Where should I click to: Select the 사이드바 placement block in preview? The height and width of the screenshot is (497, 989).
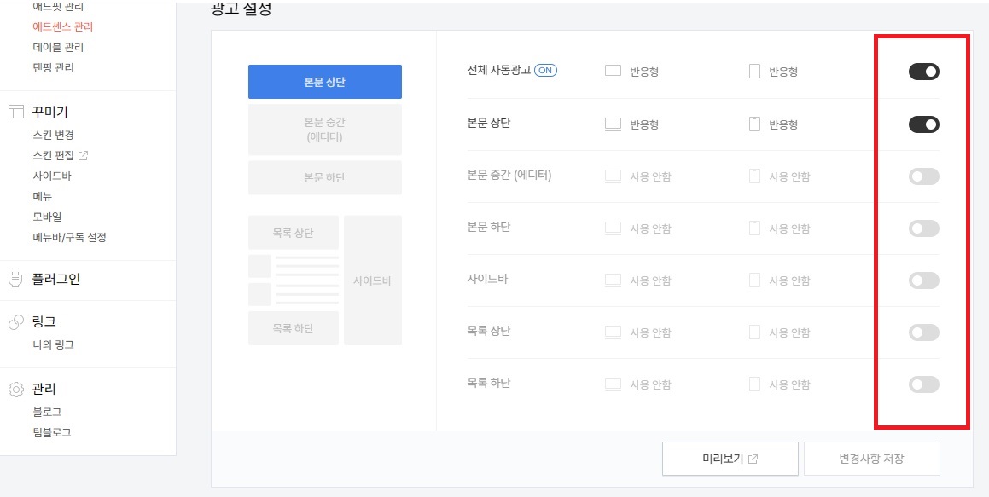[373, 280]
